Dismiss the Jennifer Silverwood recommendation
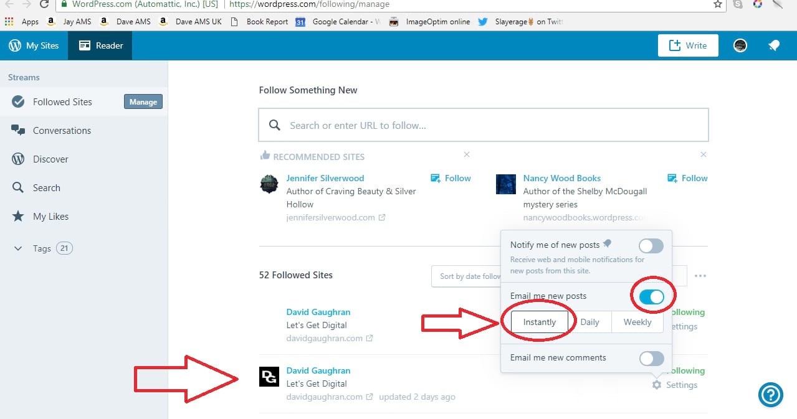 [467, 154]
